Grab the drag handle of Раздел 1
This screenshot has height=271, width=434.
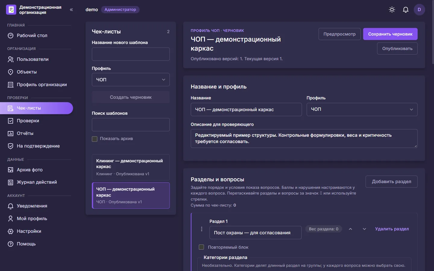click(202, 229)
